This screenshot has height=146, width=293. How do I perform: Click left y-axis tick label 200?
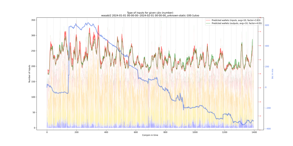33,66
